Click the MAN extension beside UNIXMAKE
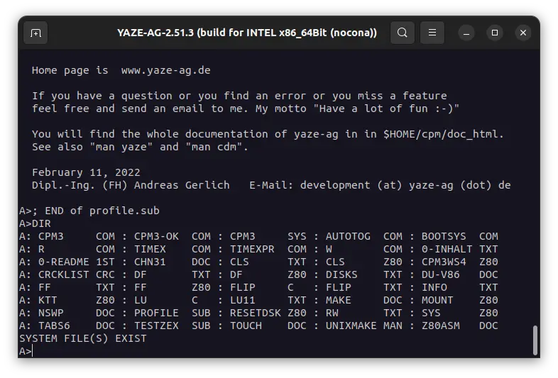The width and height of the screenshot is (558, 378). (393, 326)
